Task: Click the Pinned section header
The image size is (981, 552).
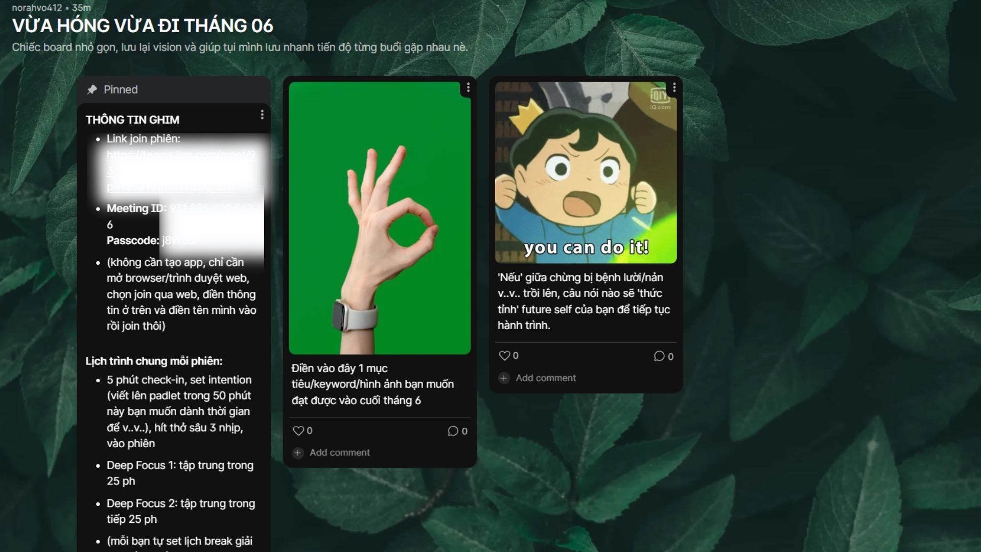Action: pyautogui.click(x=174, y=89)
